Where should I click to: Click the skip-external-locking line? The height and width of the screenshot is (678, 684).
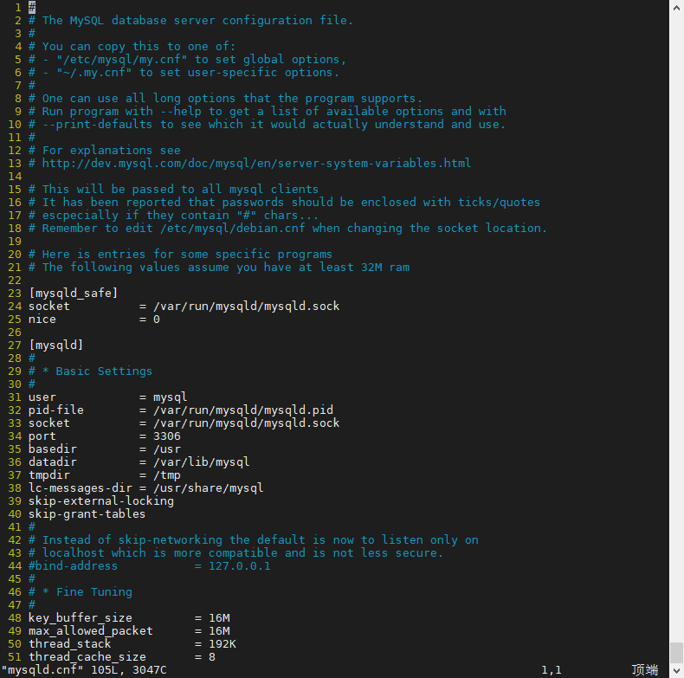coord(100,501)
